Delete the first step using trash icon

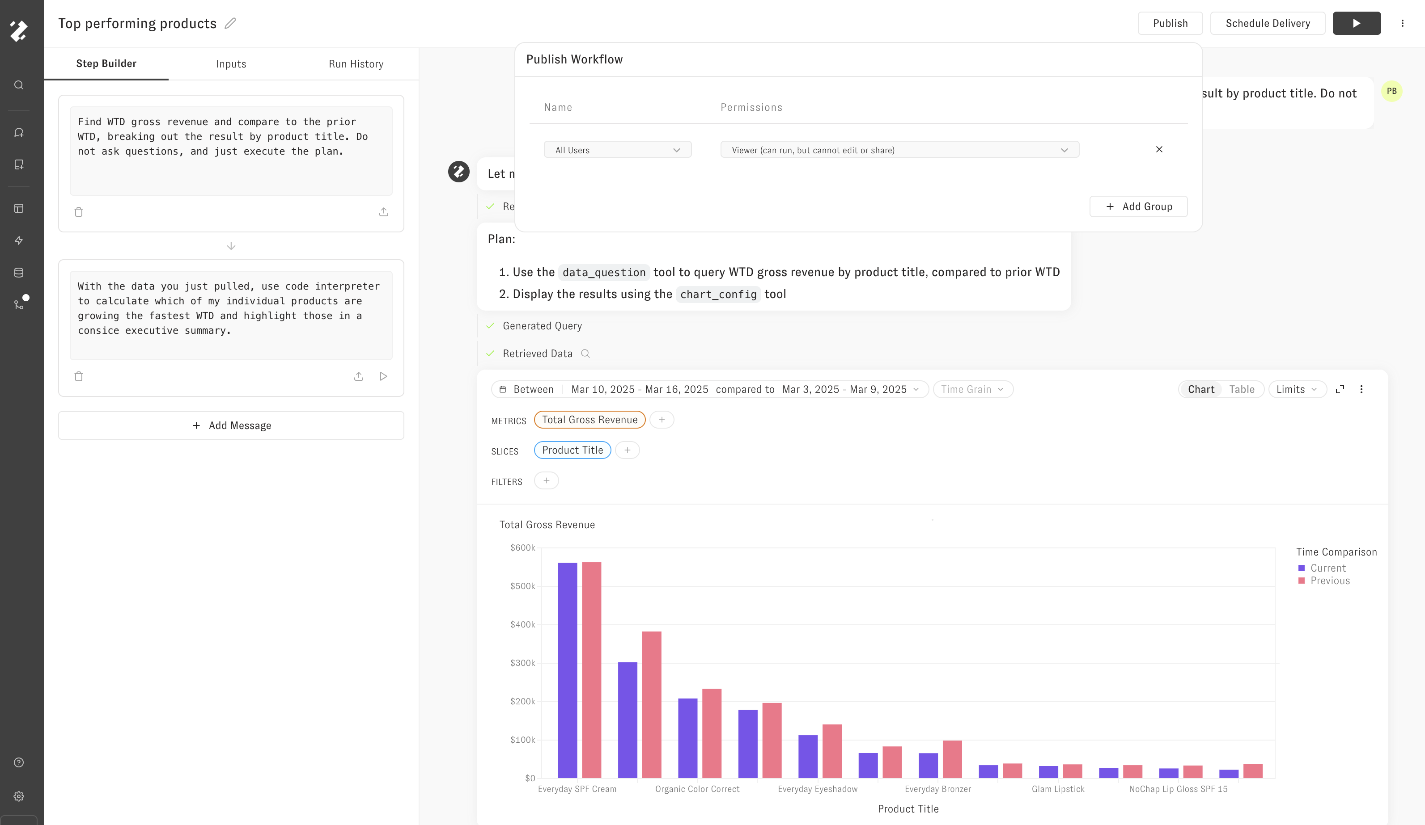coord(79,212)
